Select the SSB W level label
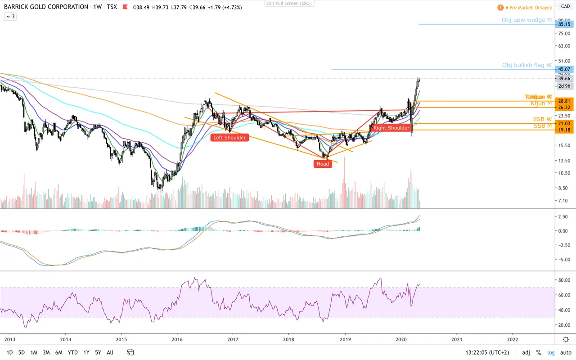 coord(542,119)
